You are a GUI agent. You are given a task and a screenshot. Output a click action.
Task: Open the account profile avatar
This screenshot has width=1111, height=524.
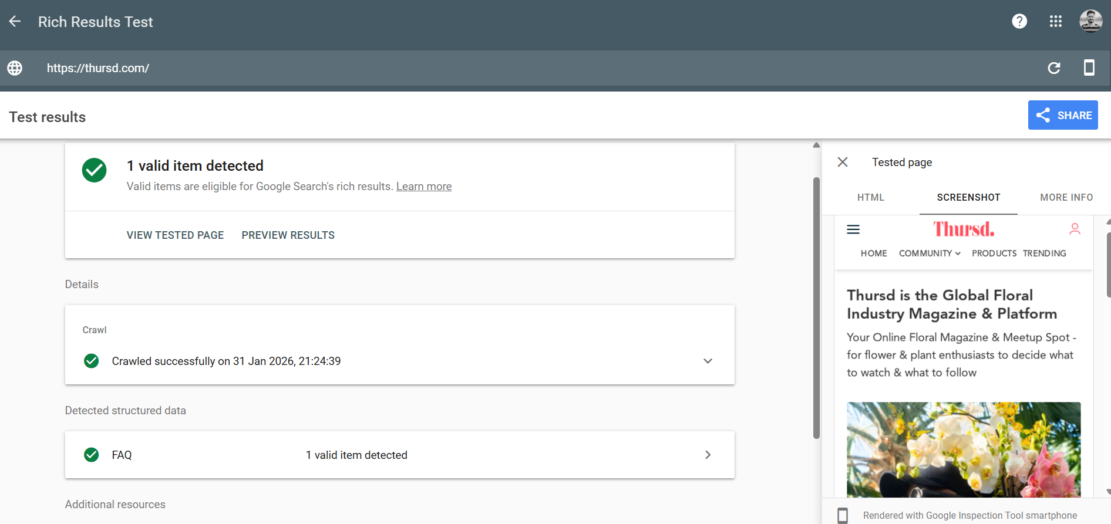tap(1090, 21)
